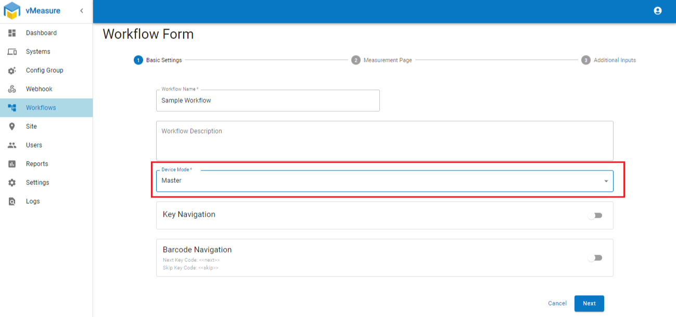Open the Site menu entry
The height and width of the screenshot is (317, 676).
[46, 126]
